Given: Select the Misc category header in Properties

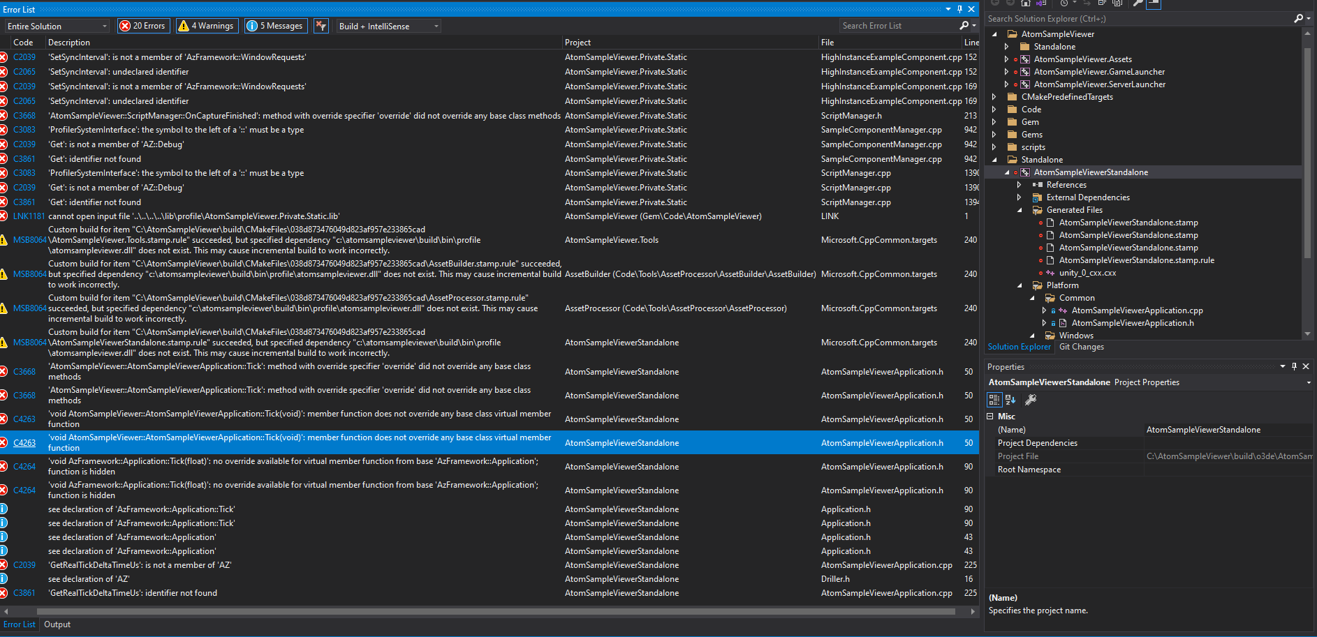Looking at the screenshot, I should (1008, 416).
